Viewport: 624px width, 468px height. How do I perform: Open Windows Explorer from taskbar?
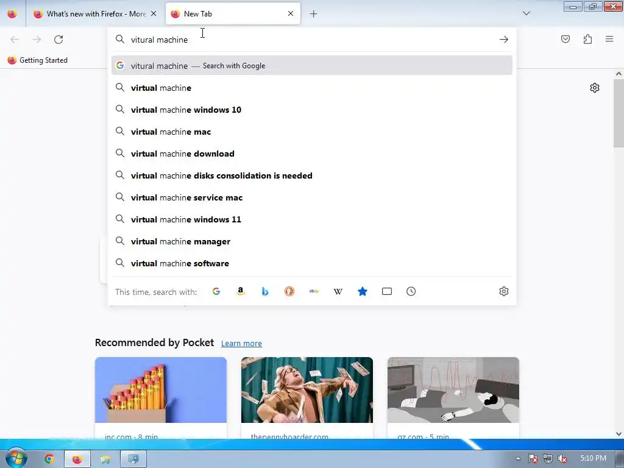105,459
